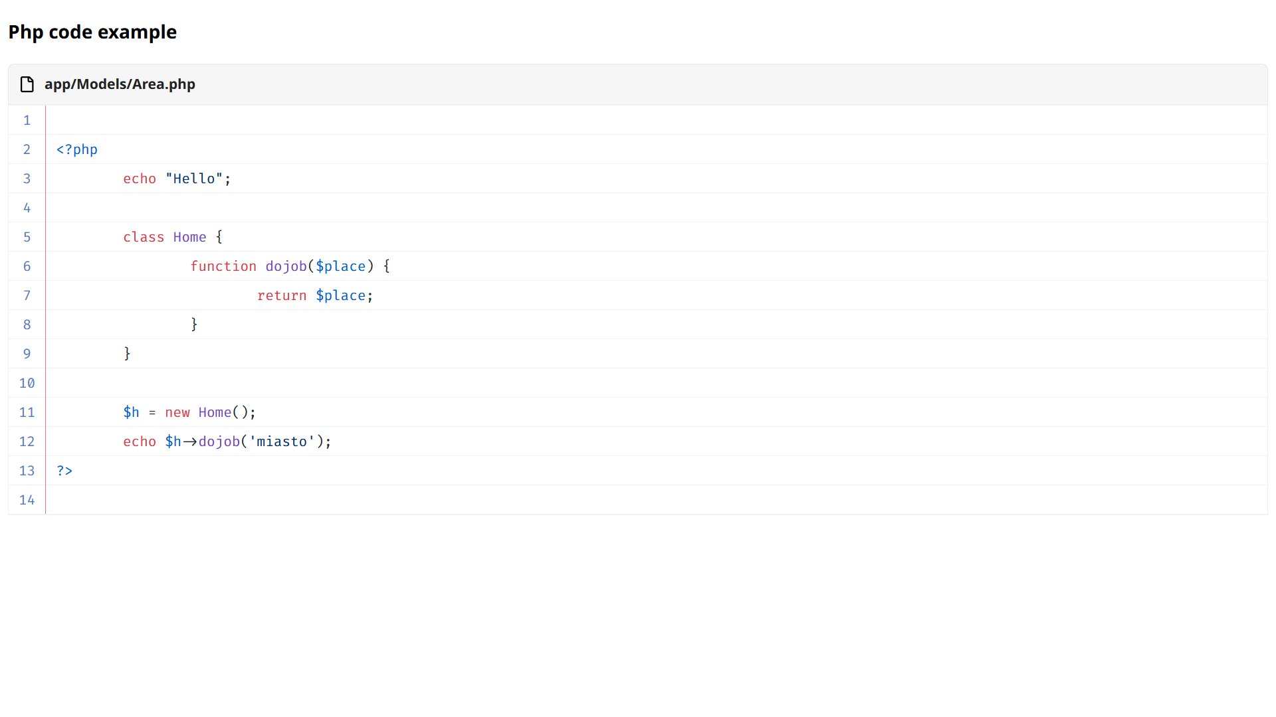Click the Home class name on line 5

pos(189,237)
